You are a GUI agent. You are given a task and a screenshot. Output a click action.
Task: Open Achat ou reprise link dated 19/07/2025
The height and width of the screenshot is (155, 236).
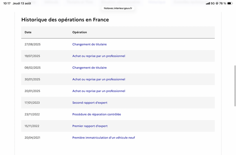tap(99, 56)
